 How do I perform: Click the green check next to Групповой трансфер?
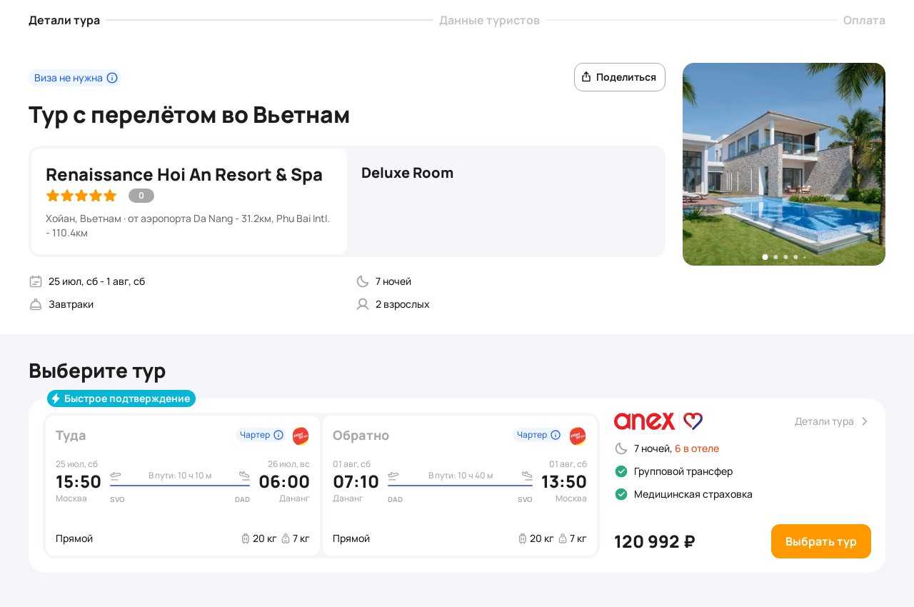click(x=621, y=471)
